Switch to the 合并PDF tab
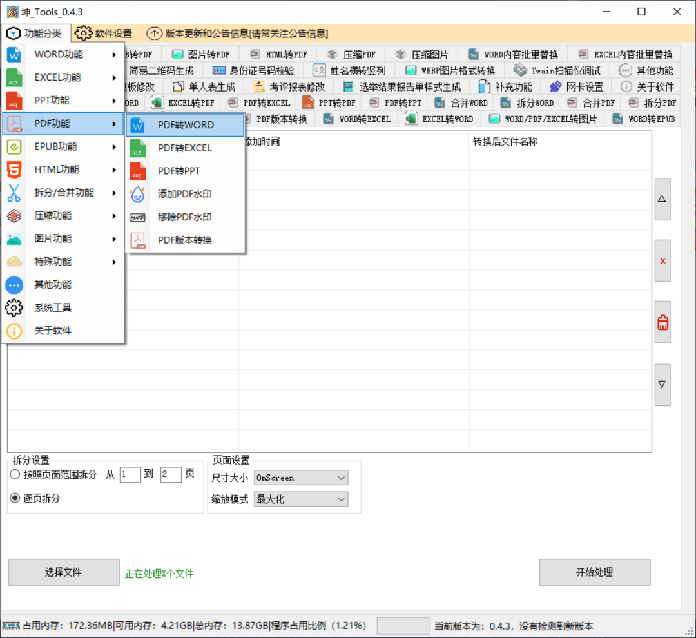The width and height of the screenshot is (696, 638). click(x=591, y=103)
